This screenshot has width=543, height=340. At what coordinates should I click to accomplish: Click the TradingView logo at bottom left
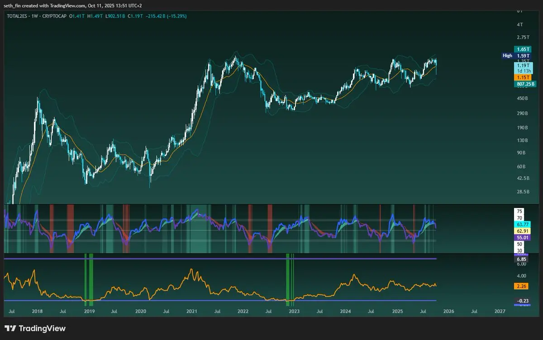(35, 329)
